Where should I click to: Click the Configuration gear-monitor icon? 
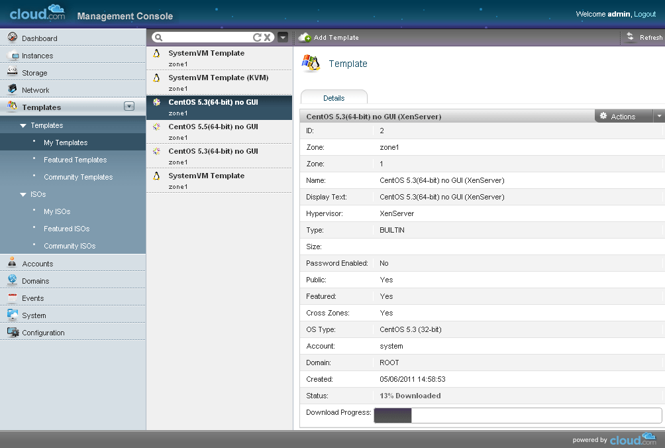13,332
